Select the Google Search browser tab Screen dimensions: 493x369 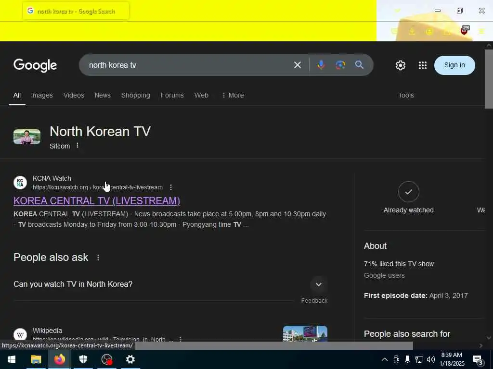(x=76, y=11)
